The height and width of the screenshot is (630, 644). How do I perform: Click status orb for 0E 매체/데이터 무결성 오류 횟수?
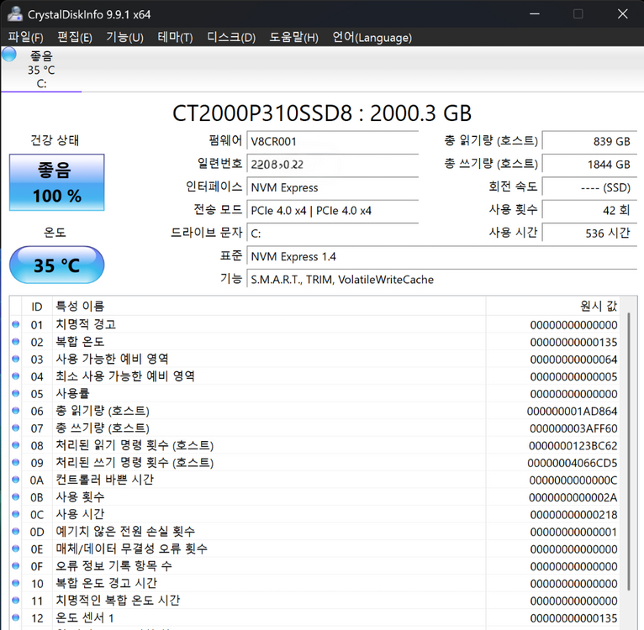coord(16,549)
